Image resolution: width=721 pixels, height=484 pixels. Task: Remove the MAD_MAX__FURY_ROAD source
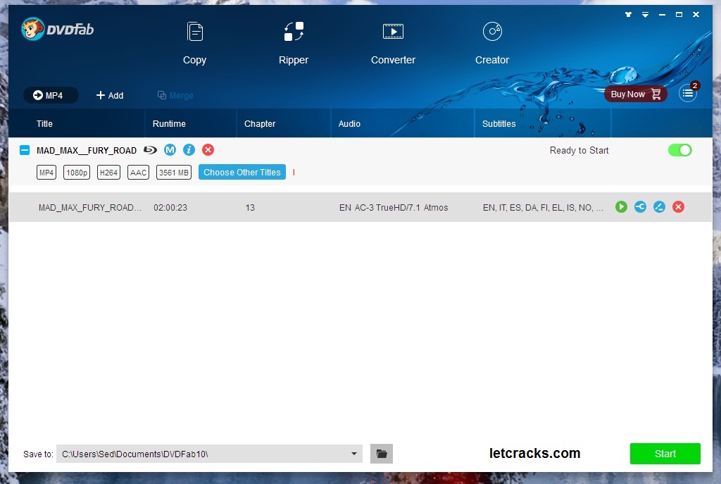coord(208,149)
